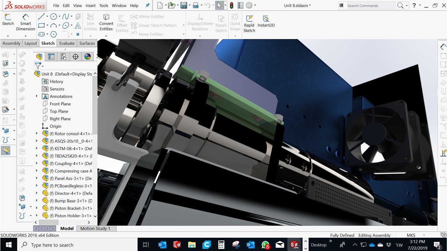Switch to the Motion Study 1 tab
The width and height of the screenshot is (447, 251).
click(95, 229)
